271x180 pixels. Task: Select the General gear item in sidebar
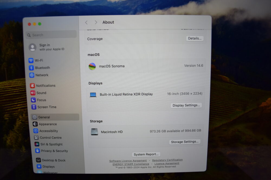[x=55, y=117]
